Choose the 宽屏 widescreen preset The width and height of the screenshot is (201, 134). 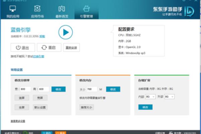point(40,98)
